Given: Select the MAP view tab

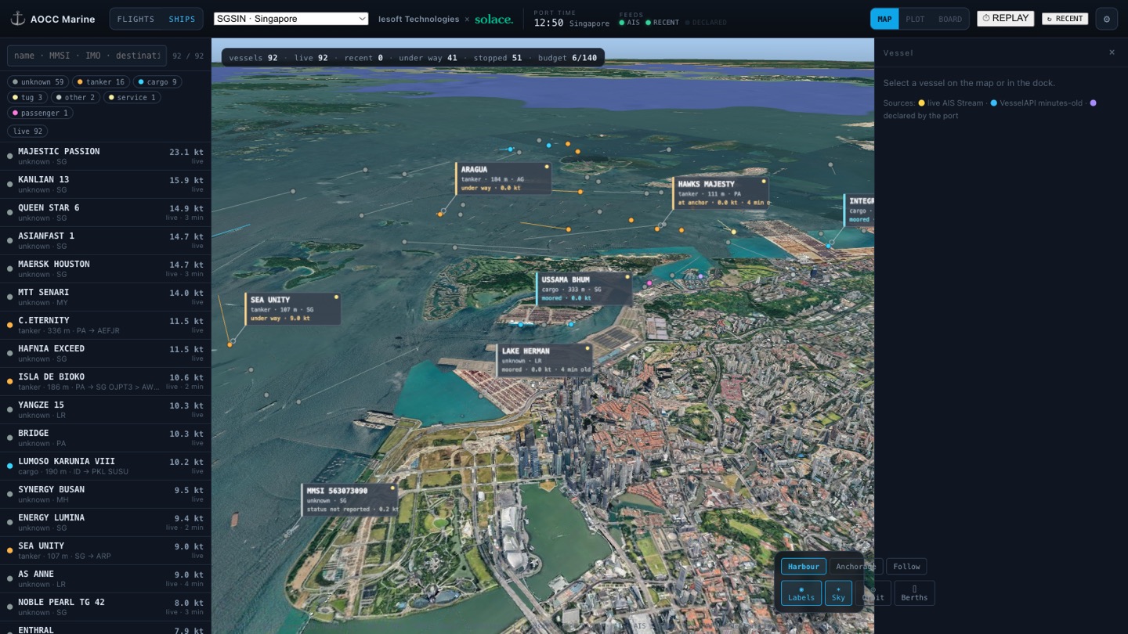Looking at the screenshot, I should click(884, 19).
